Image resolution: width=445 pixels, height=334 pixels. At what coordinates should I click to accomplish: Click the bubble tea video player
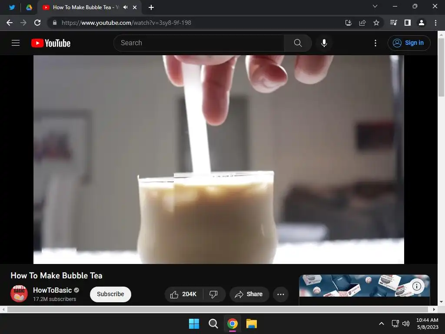(x=219, y=159)
